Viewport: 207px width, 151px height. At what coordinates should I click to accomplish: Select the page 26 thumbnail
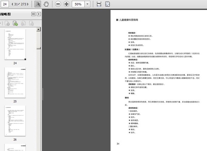[15, 121]
